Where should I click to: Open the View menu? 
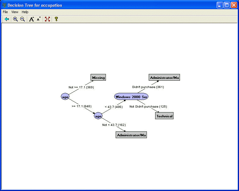(x=15, y=12)
